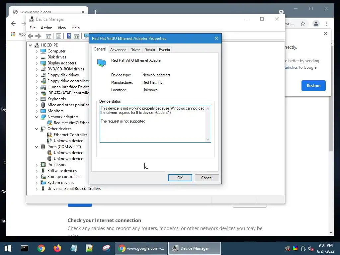Click the Chrome bookmark star icon
Image resolution: width=340 pixels, height=255 pixels.
coord(303,24)
